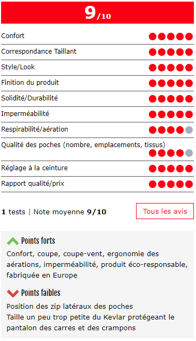Click the first red dot in Confort row

click(153, 37)
